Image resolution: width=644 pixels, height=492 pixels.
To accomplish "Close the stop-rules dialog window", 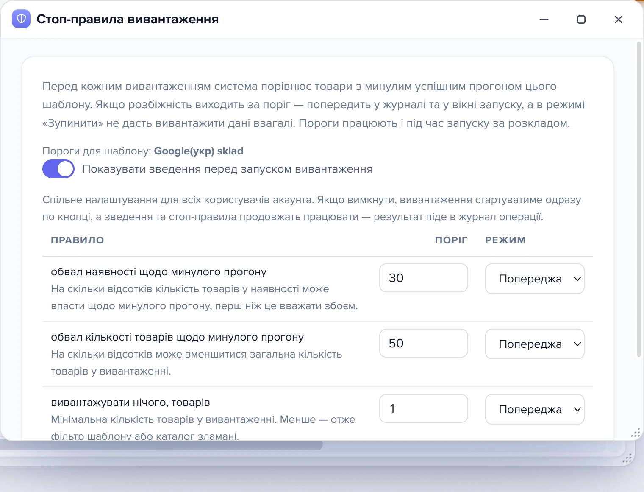I will (x=619, y=20).
